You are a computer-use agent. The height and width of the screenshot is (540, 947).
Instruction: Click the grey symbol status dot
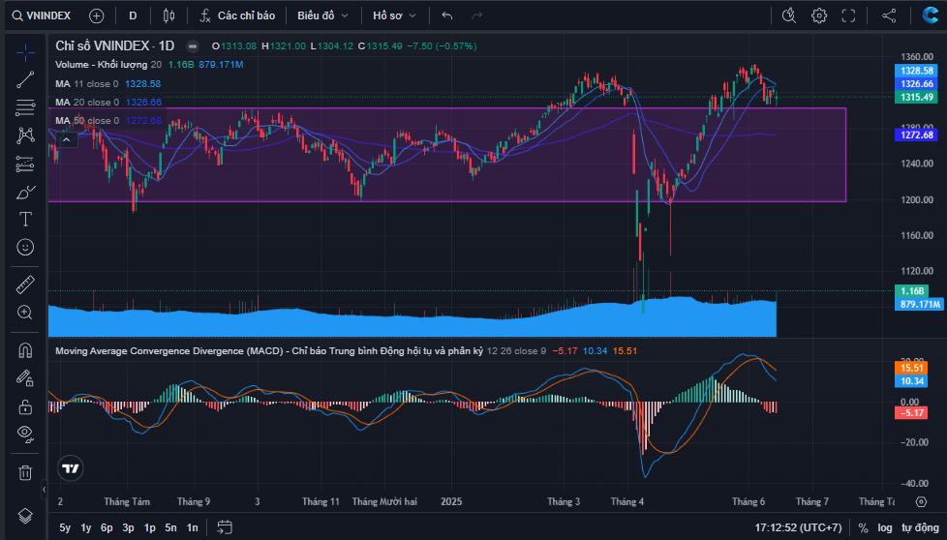[x=192, y=45]
